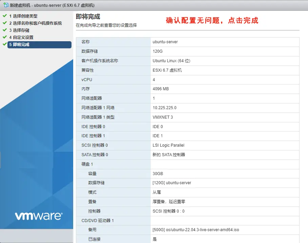Click the CD/DVD 驱动器 1 section label
Image resolution: width=308 pixels, height=243 pixels.
[98, 220]
